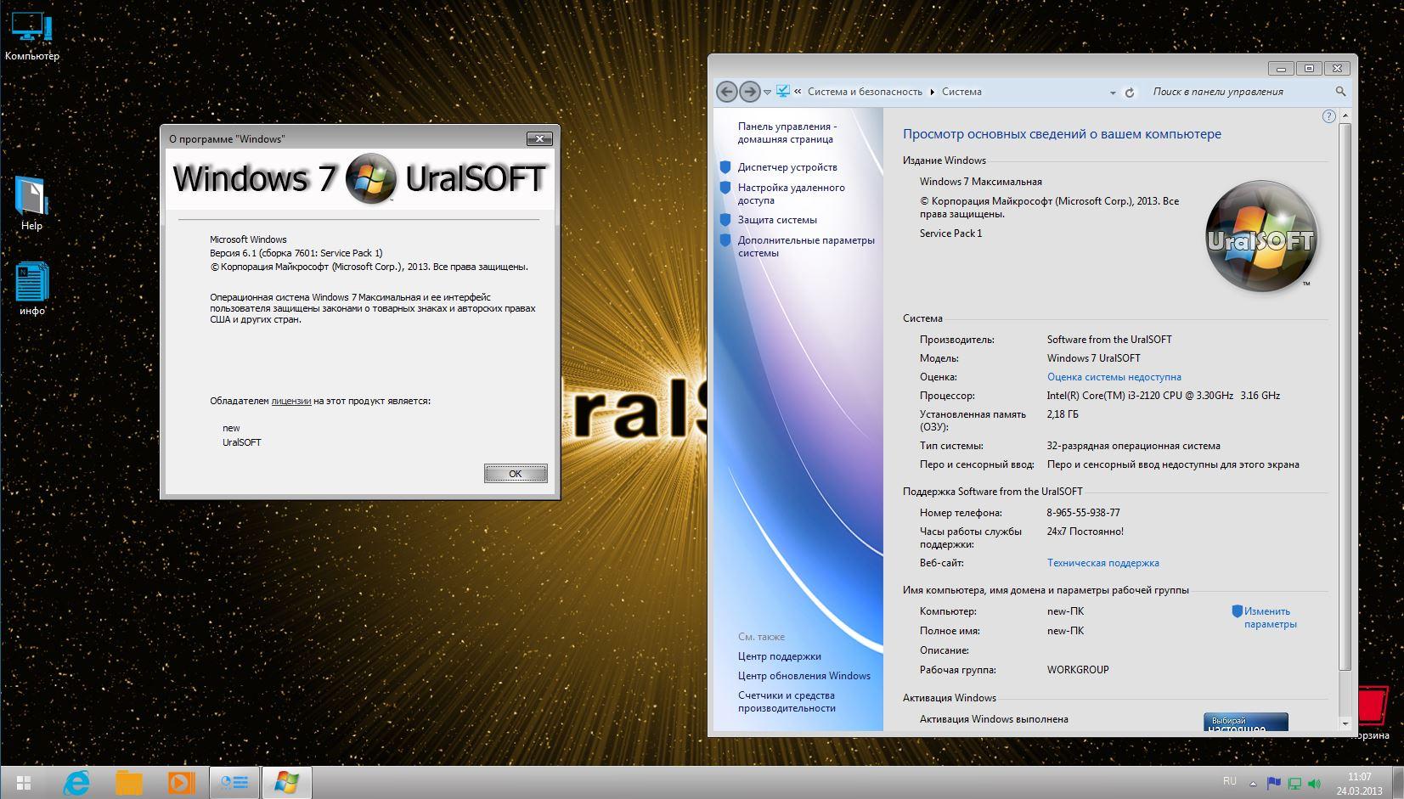
Task: Click the Защита системы sidebar link
Action: click(x=776, y=220)
